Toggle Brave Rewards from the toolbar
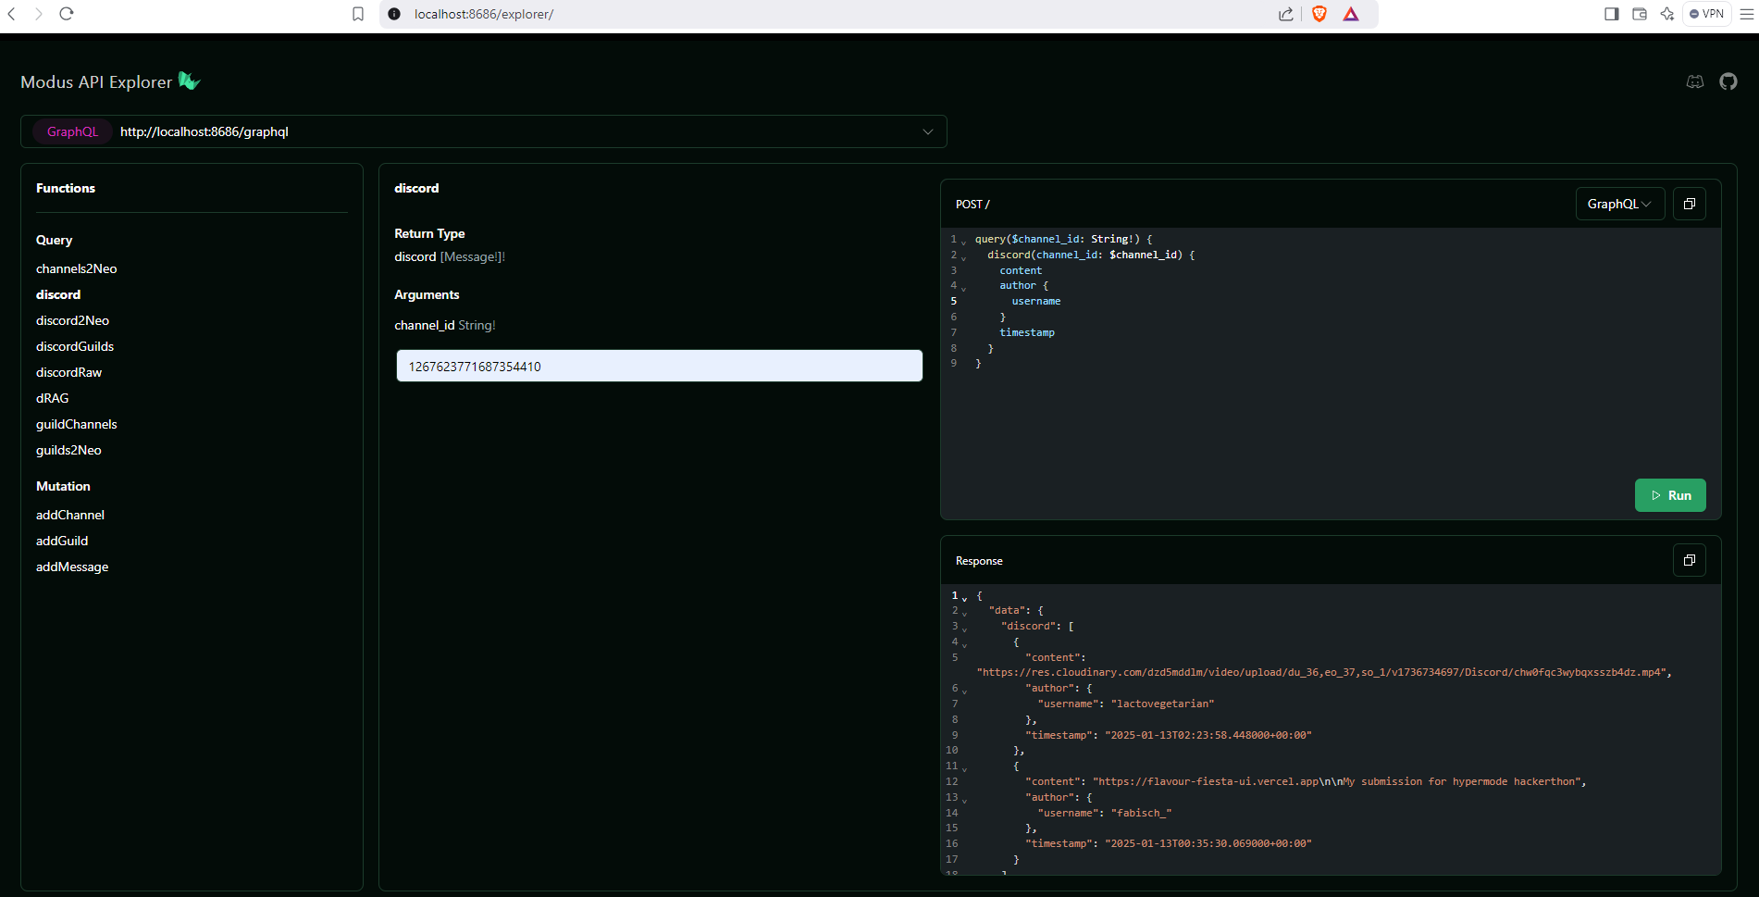 click(x=1351, y=14)
